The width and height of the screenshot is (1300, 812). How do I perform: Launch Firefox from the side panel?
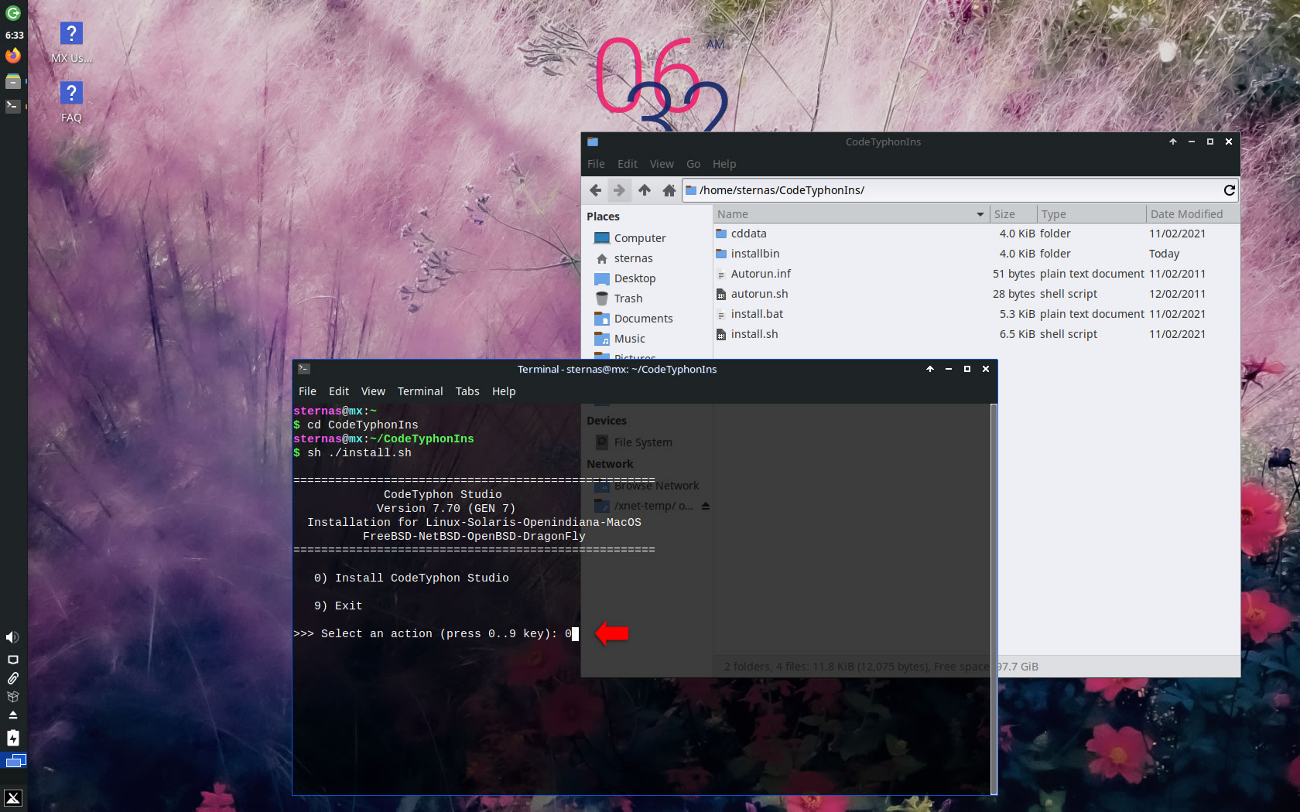tap(13, 56)
